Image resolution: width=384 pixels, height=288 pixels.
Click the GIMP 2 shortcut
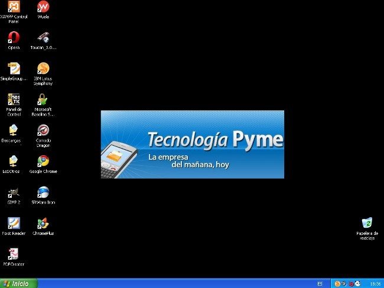13,192
